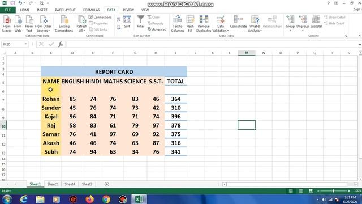Screen dimensions: 362x204
Task: Open the Name Box dropdown arrow
Action: [x=25, y=44]
